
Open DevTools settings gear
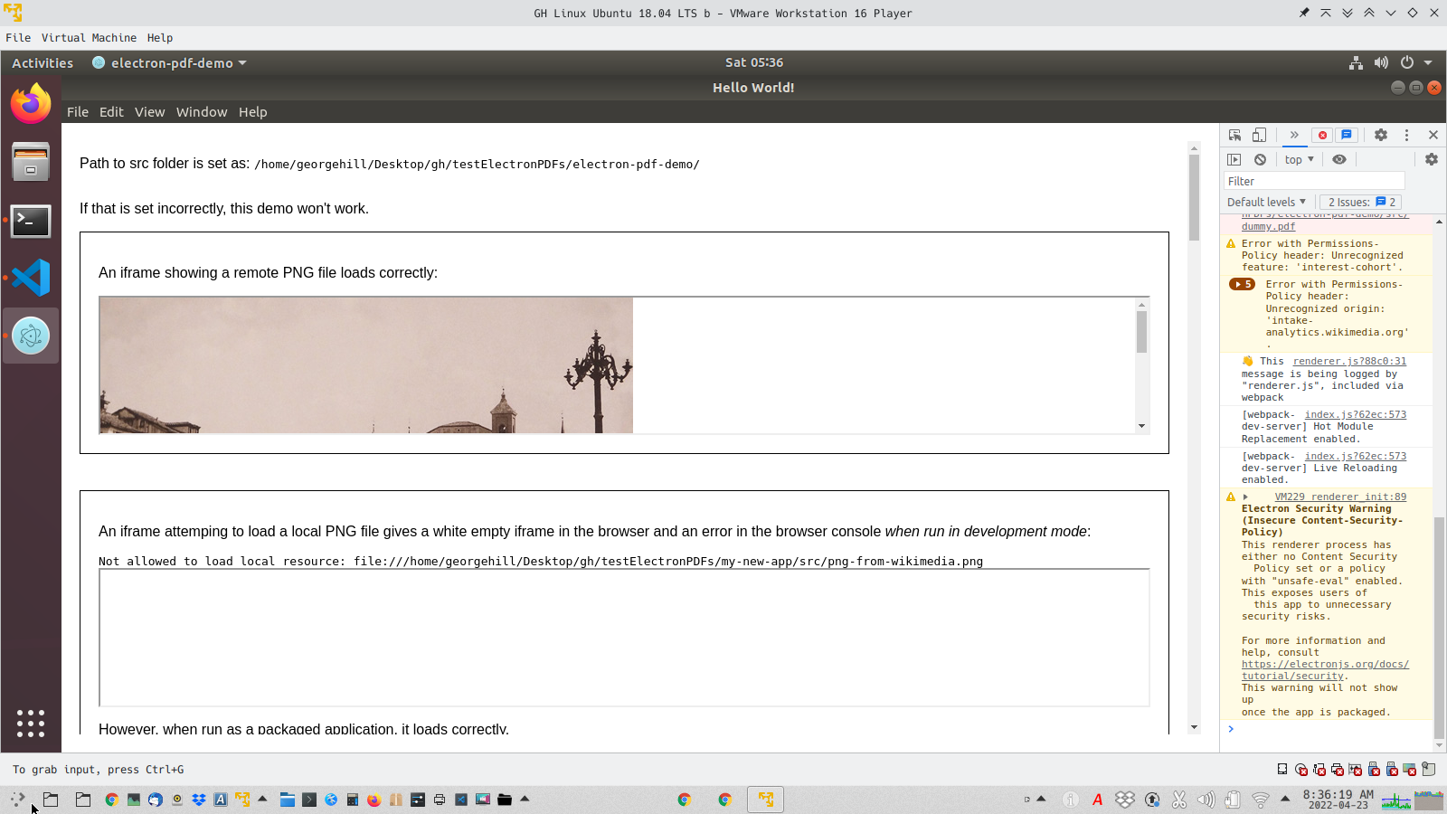[x=1381, y=134]
